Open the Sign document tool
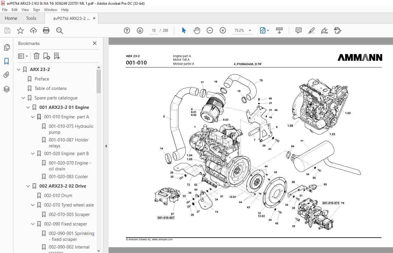This screenshot has height=253, width=393. pyautogui.click(x=325, y=30)
